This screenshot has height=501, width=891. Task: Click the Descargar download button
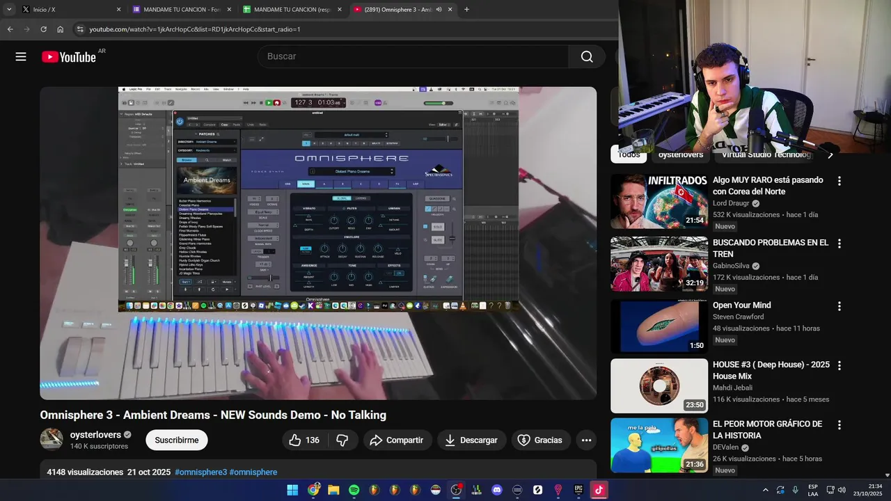point(471,440)
